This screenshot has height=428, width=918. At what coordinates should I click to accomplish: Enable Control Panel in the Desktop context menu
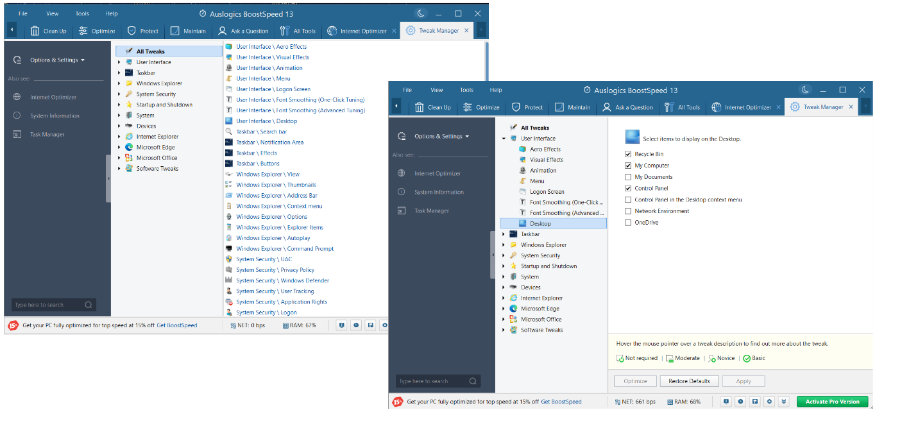click(x=628, y=200)
